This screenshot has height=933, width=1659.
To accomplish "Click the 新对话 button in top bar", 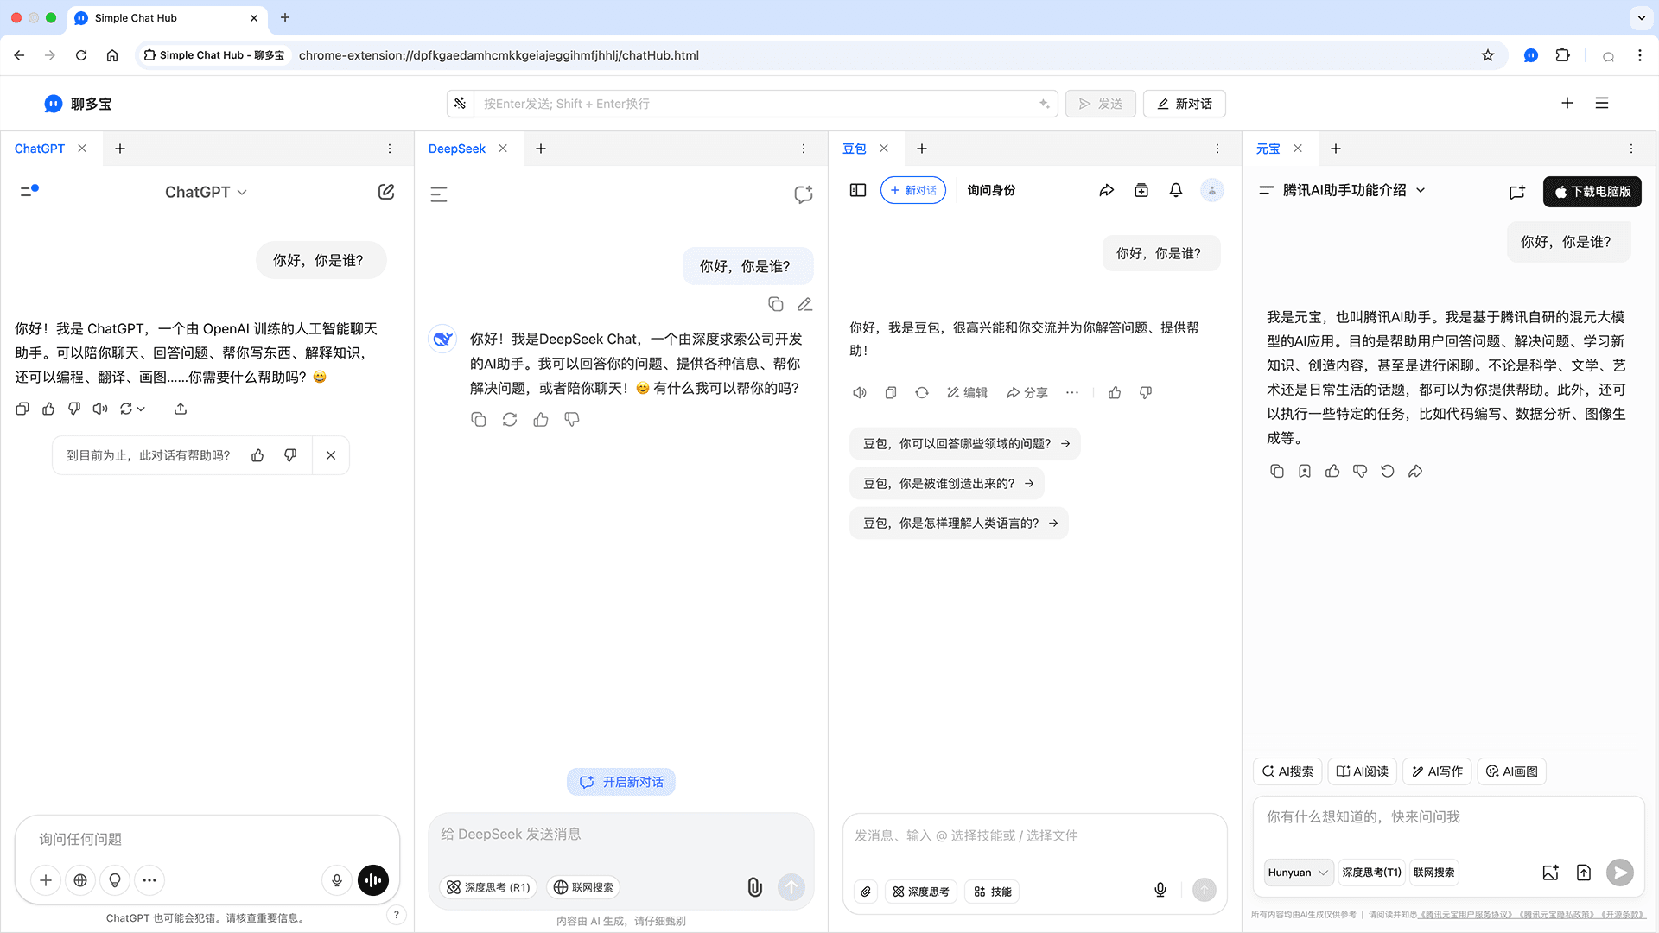I will 1185,104.
